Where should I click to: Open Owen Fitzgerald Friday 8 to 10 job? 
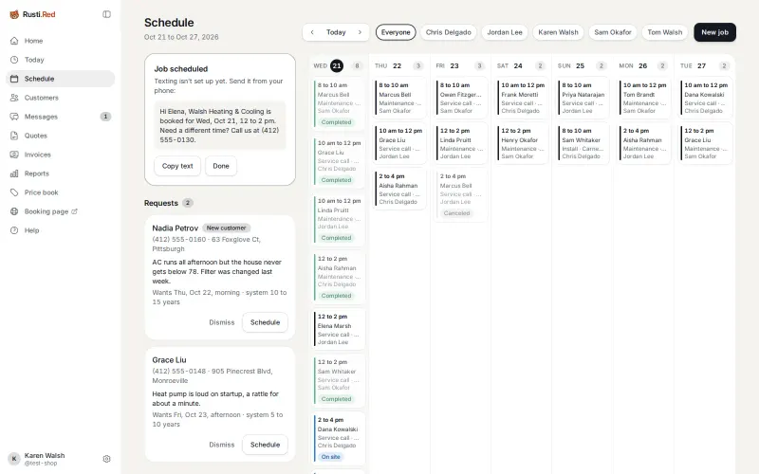460,98
